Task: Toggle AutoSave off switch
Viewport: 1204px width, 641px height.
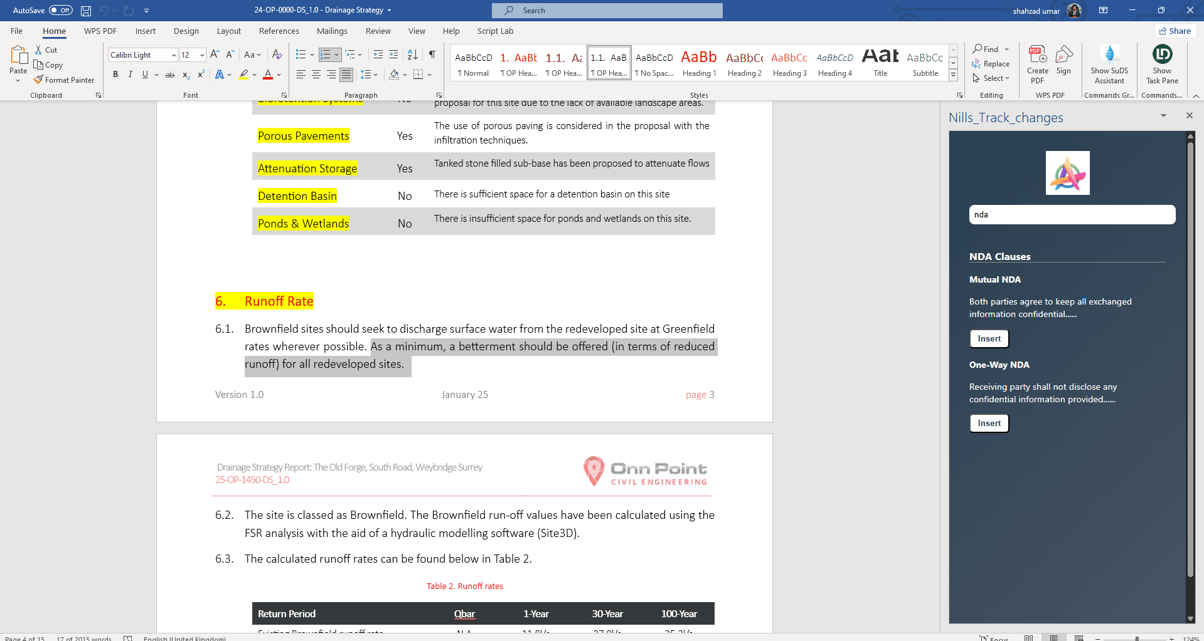Action: coord(60,10)
